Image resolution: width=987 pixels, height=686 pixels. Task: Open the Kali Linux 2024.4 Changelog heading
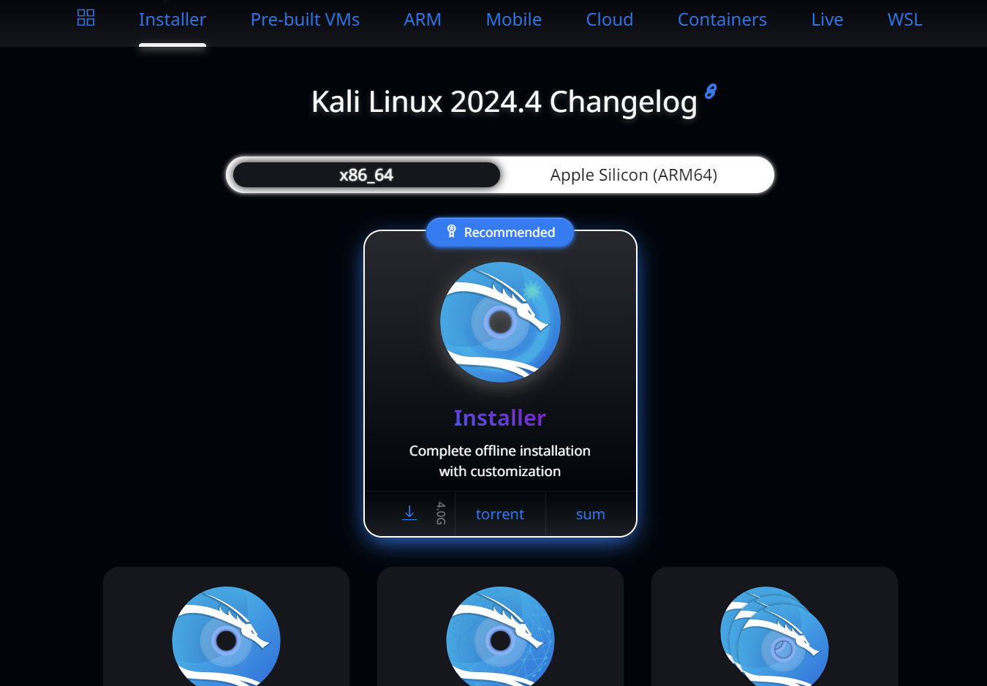[504, 102]
